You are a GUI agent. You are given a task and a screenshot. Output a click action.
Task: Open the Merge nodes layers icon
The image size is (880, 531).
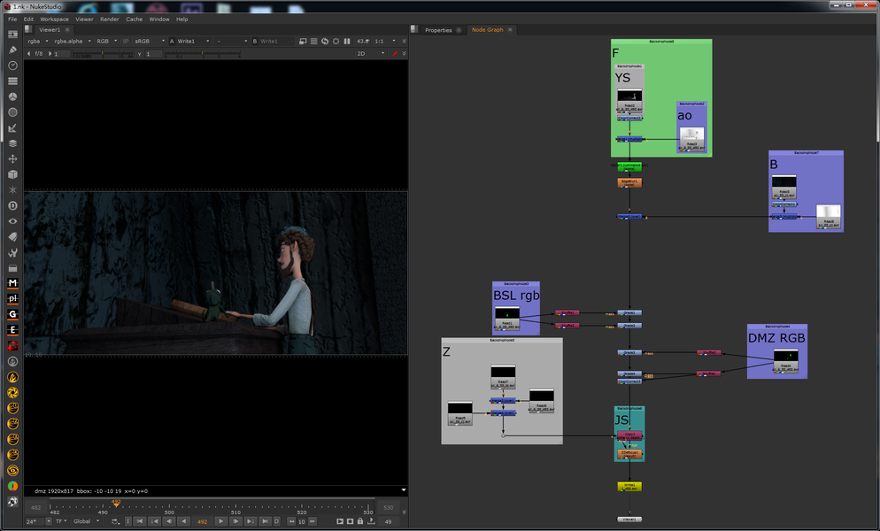(x=12, y=143)
